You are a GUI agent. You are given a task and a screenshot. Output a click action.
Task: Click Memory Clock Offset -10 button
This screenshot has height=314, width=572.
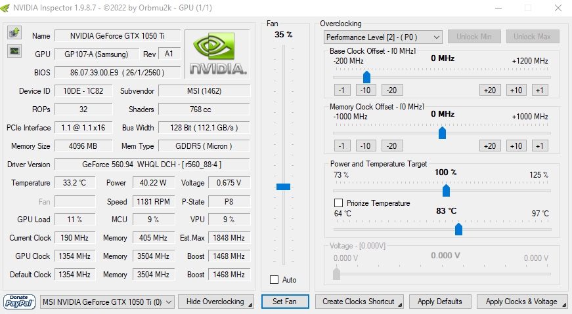point(366,146)
